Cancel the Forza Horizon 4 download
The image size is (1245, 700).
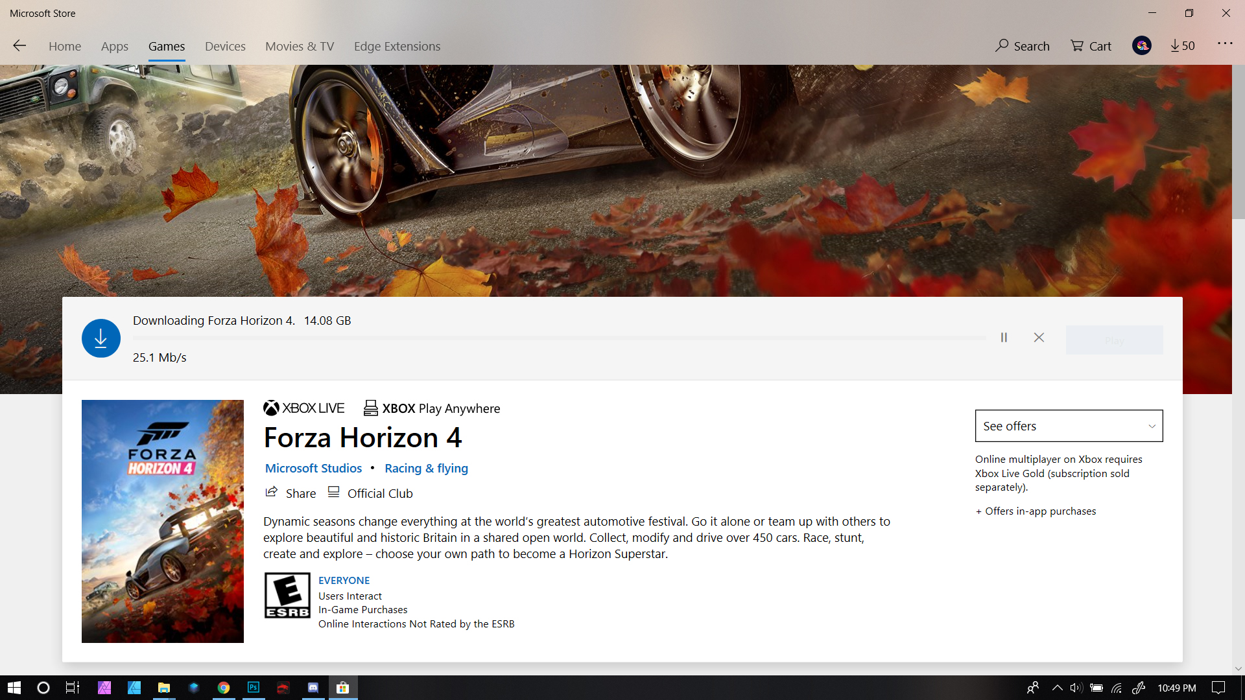[x=1039, y=338]
